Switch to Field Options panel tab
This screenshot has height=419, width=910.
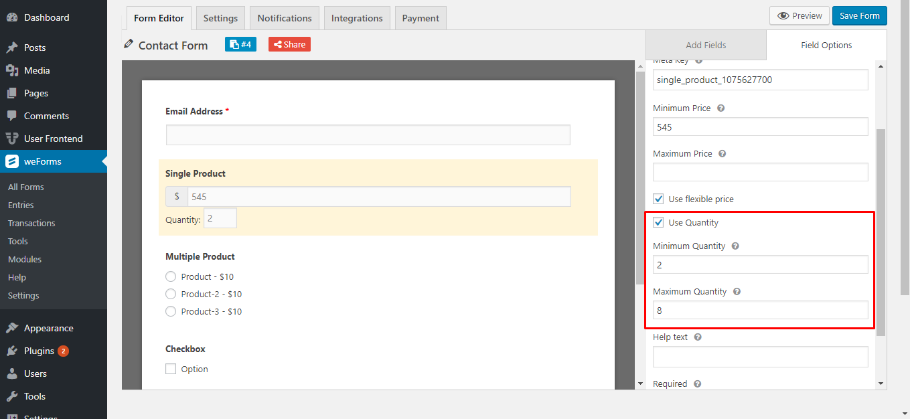[826, 45]
